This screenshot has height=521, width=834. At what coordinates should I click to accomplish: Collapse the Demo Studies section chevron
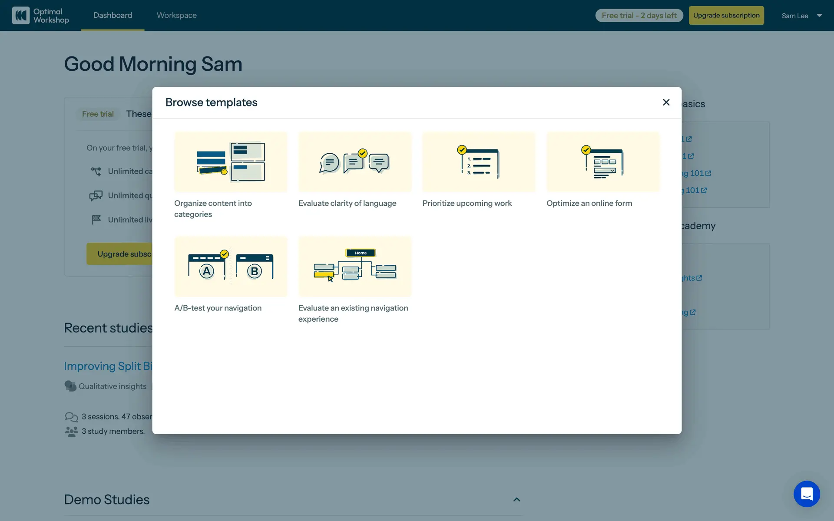coord(516,500)
